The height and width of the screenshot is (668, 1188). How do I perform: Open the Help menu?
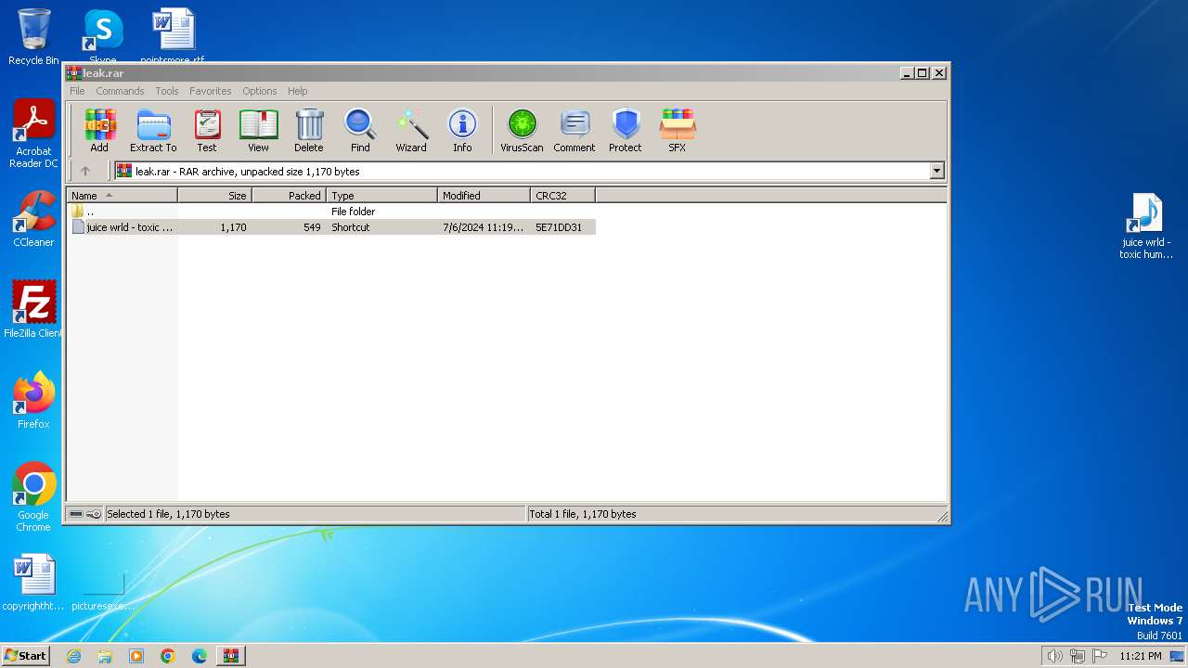(x=297, y=91)
